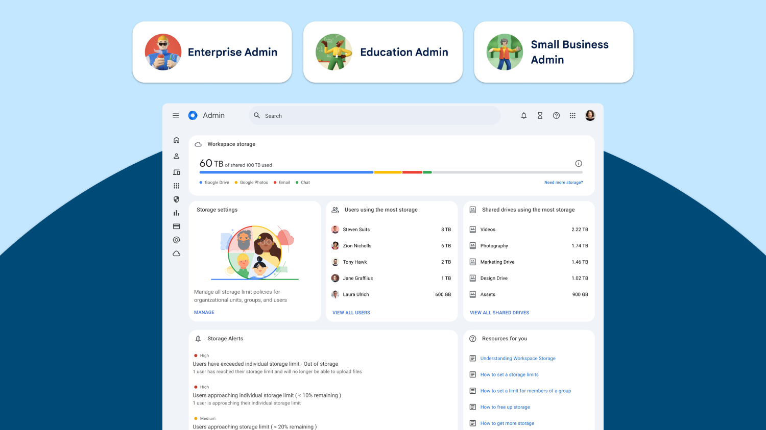Click the storage info icon
The height and width of the screenshot is (430, 766).
tap(579, 164)
